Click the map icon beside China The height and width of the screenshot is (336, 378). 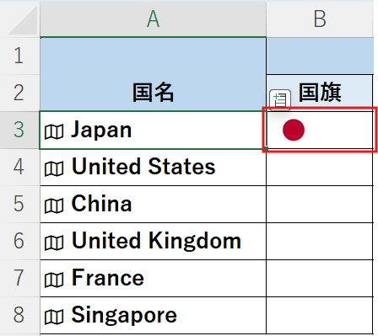tap(54, 205)
